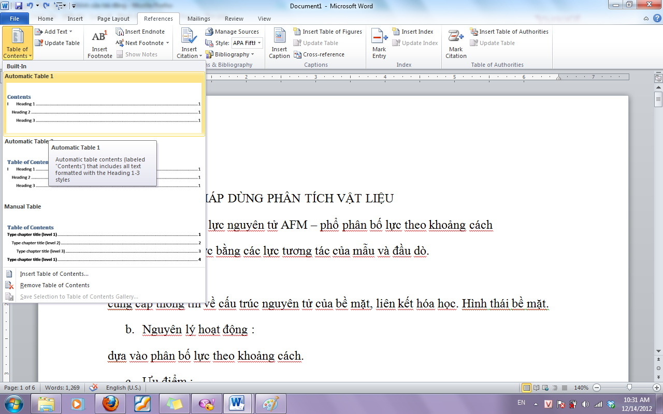The height and width of the screenshot is (414, 663).
Task: Click the proofing errors icon in status bar
Action: (94, 388)
